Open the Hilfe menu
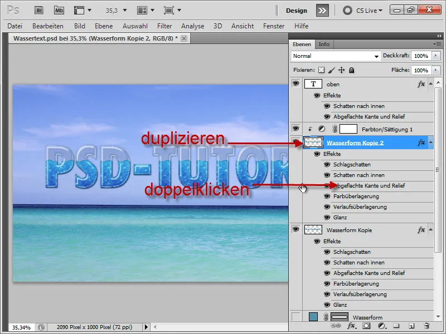 (301, 26)
